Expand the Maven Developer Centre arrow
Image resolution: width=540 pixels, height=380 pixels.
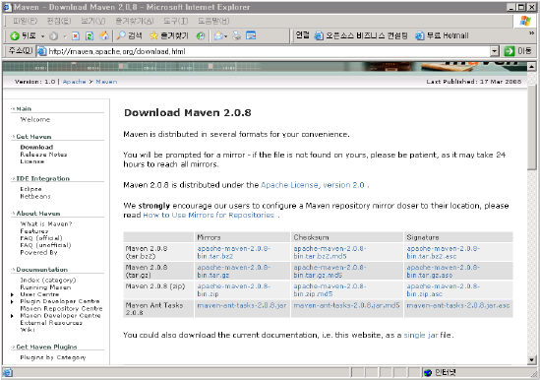pos(13,316)
